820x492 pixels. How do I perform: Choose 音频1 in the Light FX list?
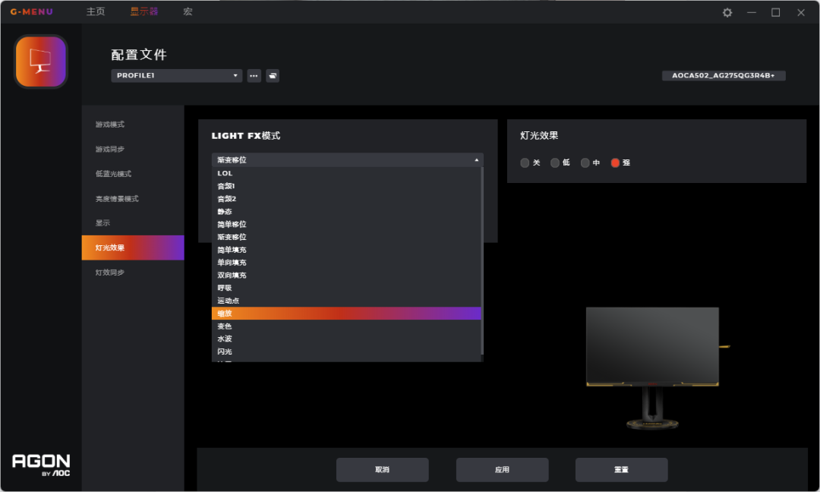tap(346, 186)
